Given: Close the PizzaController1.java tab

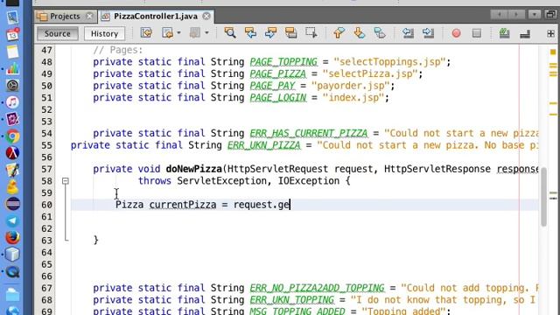Looking at the screenshot, I should click(206, 16).
